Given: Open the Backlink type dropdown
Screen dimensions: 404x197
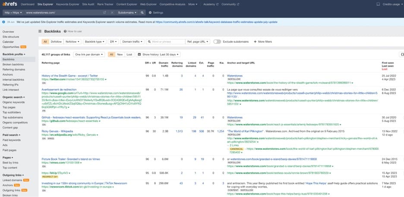Looking at the screenshot, I should [94, 42].
